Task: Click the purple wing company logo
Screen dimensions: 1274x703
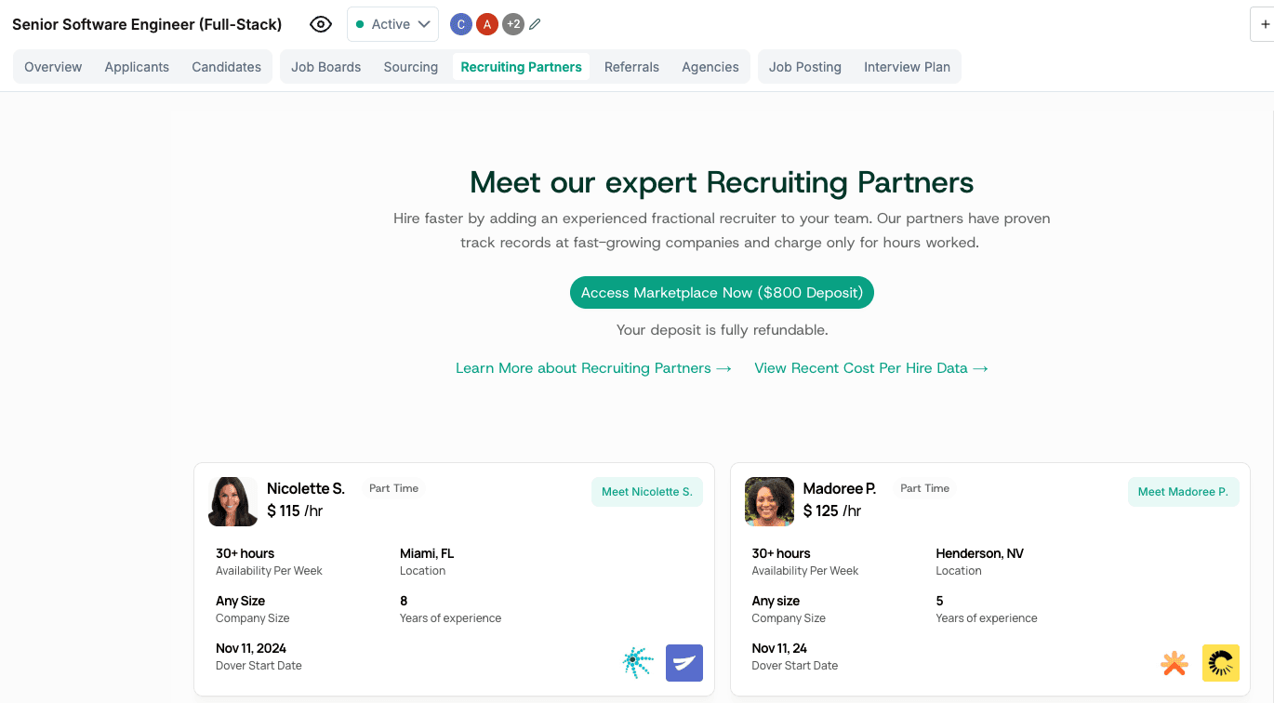Action: pos(684,663)
